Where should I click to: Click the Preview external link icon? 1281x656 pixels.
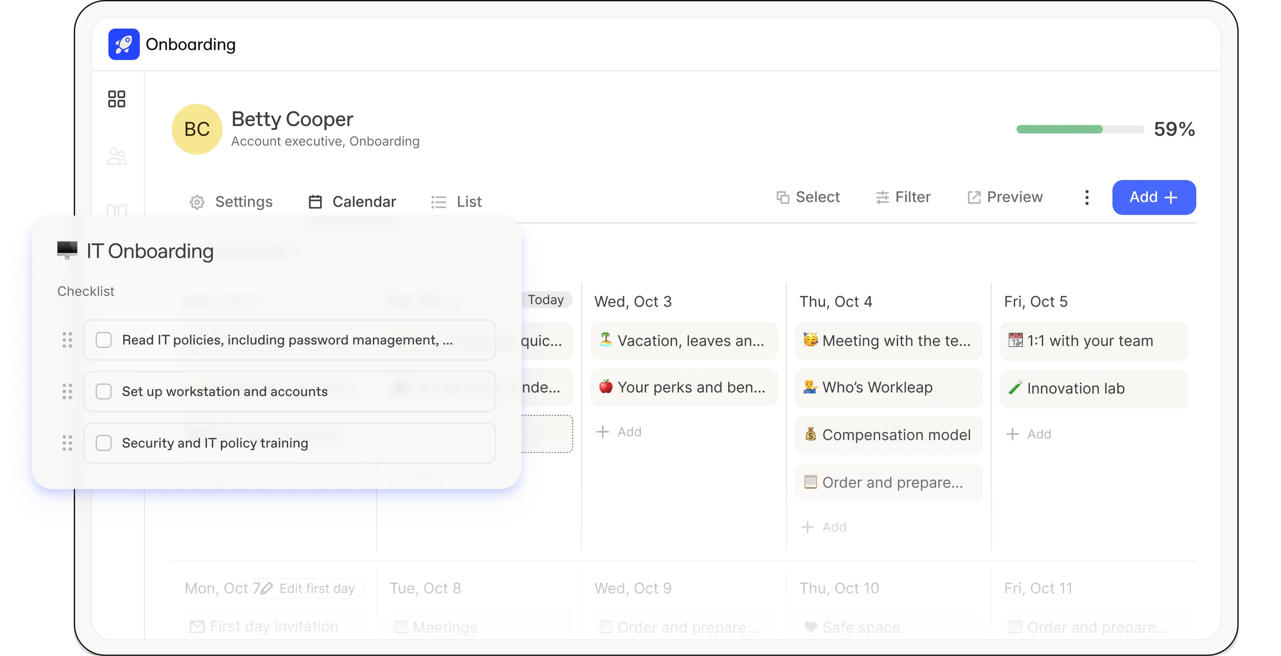pos(974,197)
